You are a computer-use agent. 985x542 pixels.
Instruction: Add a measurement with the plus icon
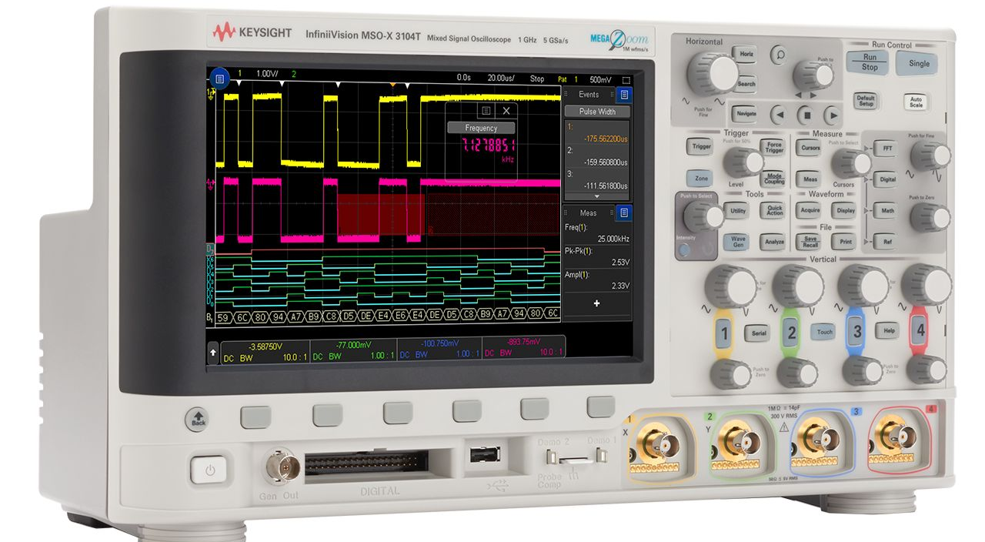[x=596, y=304]
